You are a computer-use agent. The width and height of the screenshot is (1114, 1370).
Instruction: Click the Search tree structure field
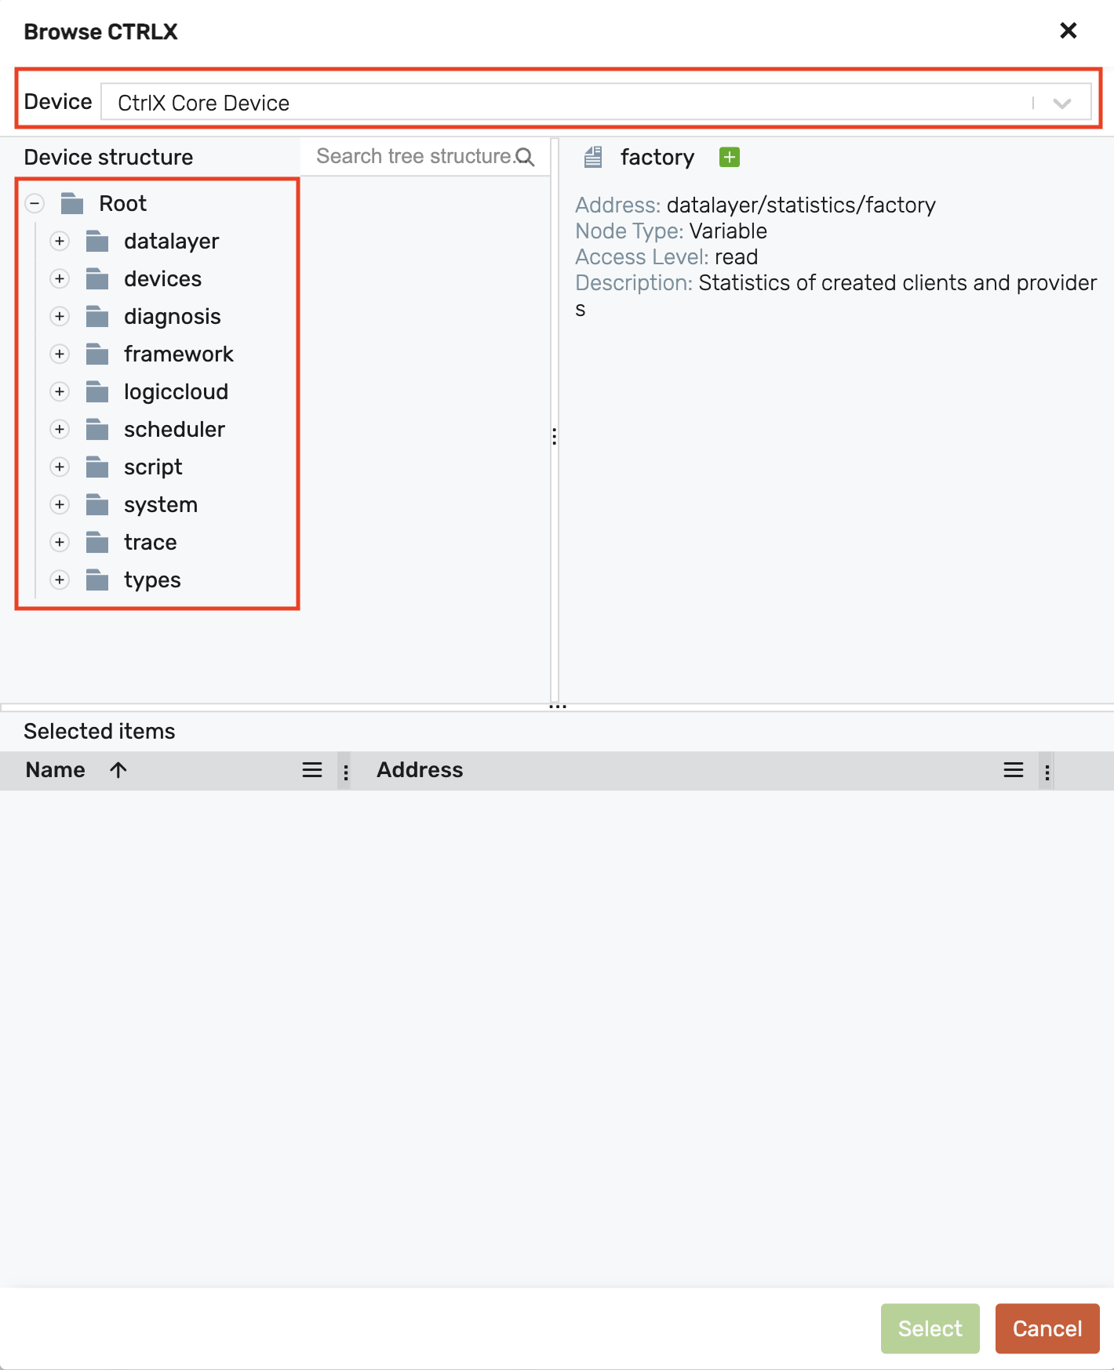click(425, 157)
